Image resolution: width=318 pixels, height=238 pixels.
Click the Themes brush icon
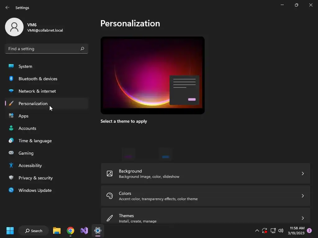click(110, 218)
